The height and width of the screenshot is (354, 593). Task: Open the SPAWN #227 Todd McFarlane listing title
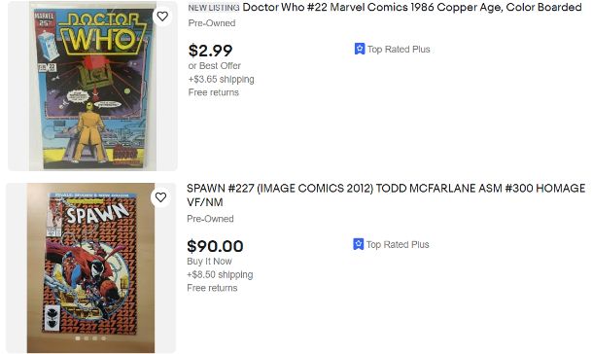[386, 195]
